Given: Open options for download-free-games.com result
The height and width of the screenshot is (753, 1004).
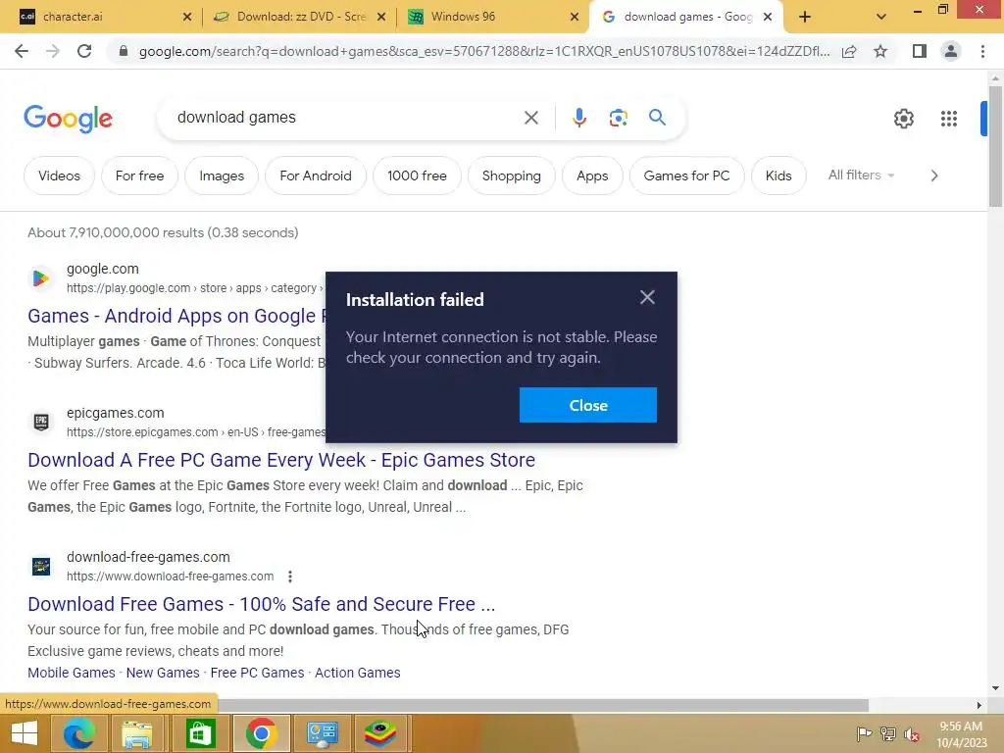Looking at the screenshot, I should [x=290, y=577].
